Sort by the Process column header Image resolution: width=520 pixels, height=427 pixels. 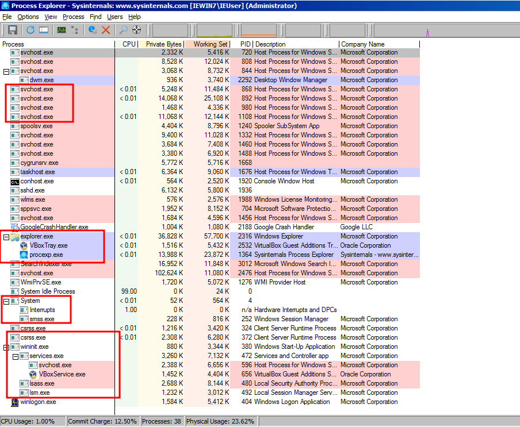58,44
